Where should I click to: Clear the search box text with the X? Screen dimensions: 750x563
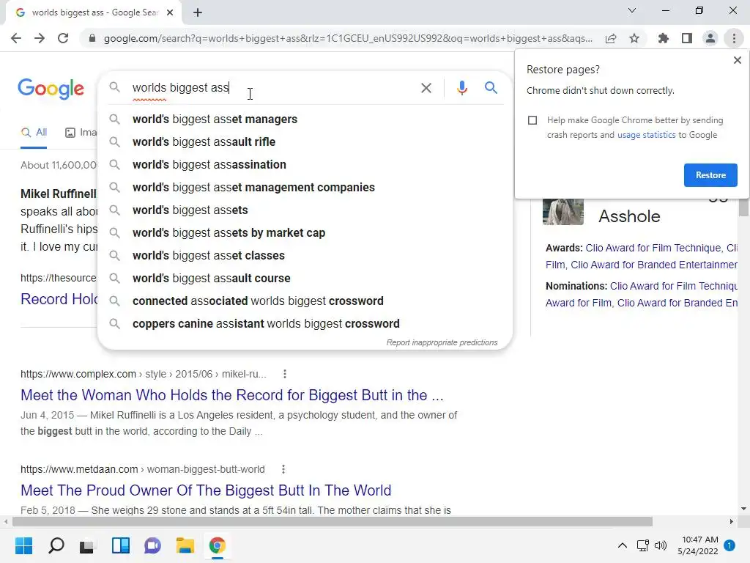(x=426, y=88)
